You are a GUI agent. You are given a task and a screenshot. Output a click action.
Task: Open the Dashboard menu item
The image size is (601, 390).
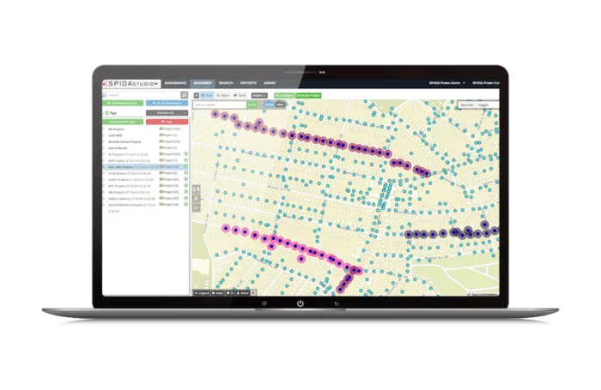175,82
